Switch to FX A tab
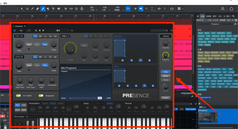238x129 pixels. (17, 105)
